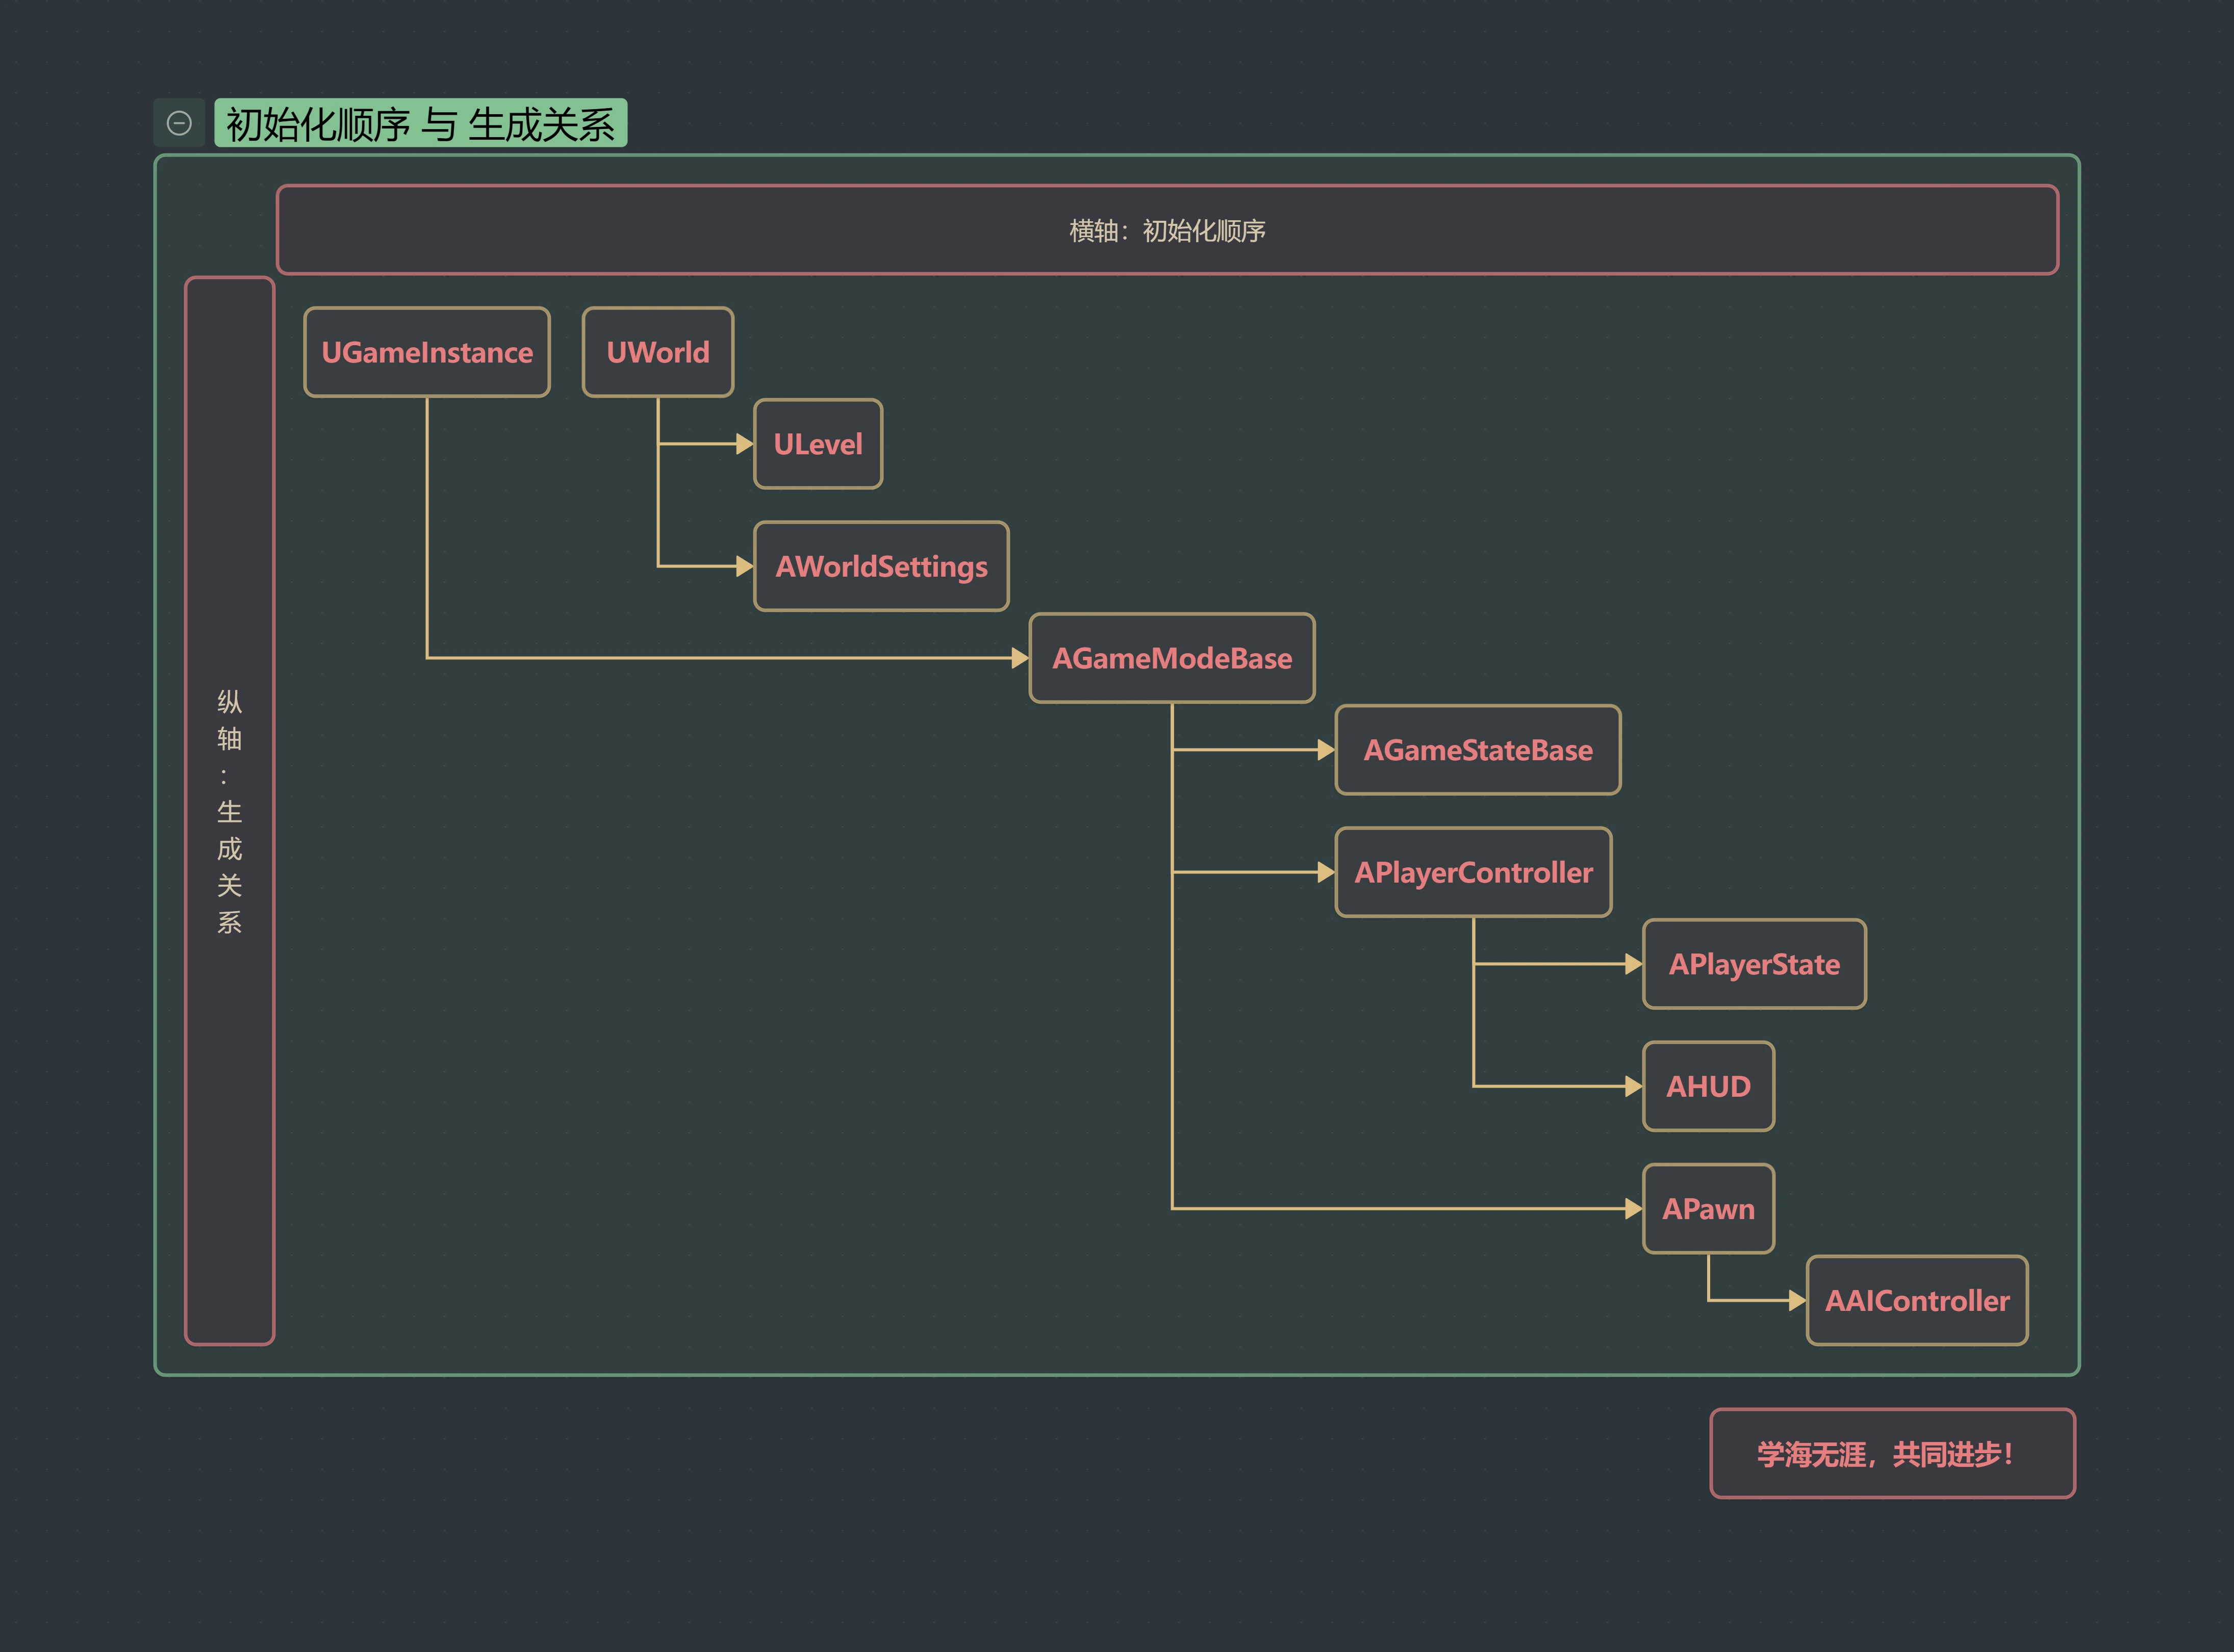Click arrowhead pointing into ULevel
The height and width of the screenshot is (1652, 2234).
coord(743,444)
